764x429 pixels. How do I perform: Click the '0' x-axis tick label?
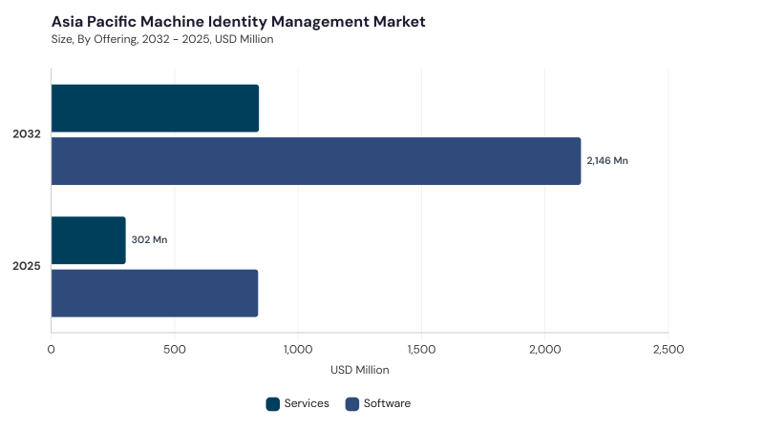(52, 349)
